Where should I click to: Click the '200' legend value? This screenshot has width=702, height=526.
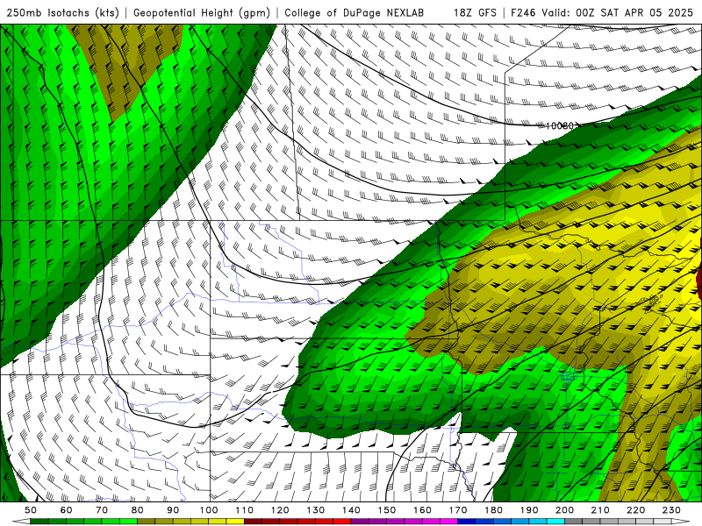pyautogui.click(x=565, y=510)
